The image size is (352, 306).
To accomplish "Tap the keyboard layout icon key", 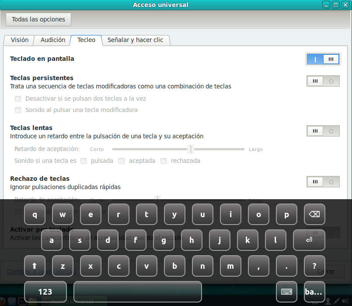I will pyautogui.click(x=286, y=292).
